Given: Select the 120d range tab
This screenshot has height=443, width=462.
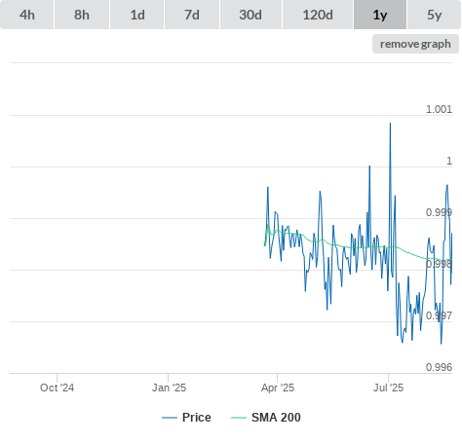Looking at the screenshot, I should [x=318, y=15].
